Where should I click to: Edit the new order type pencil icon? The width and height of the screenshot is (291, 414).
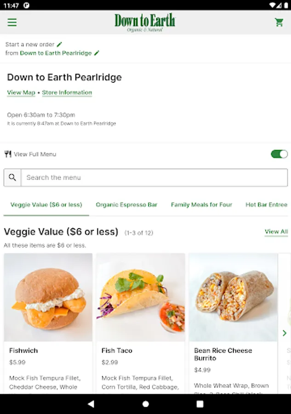click(x=59, y=45)
